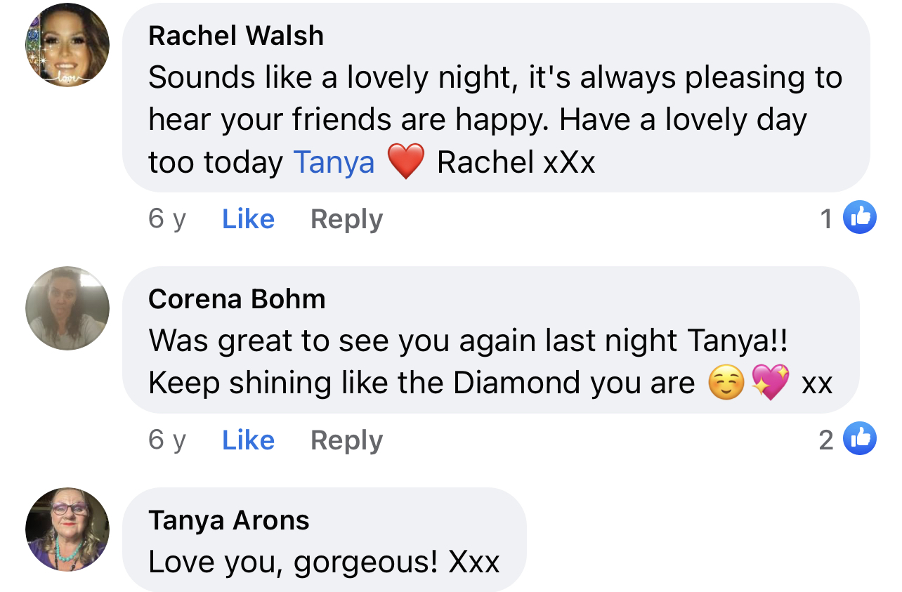Click the blue Tanya mention link
Screen dimensions: 902x592
coord(334,162)
